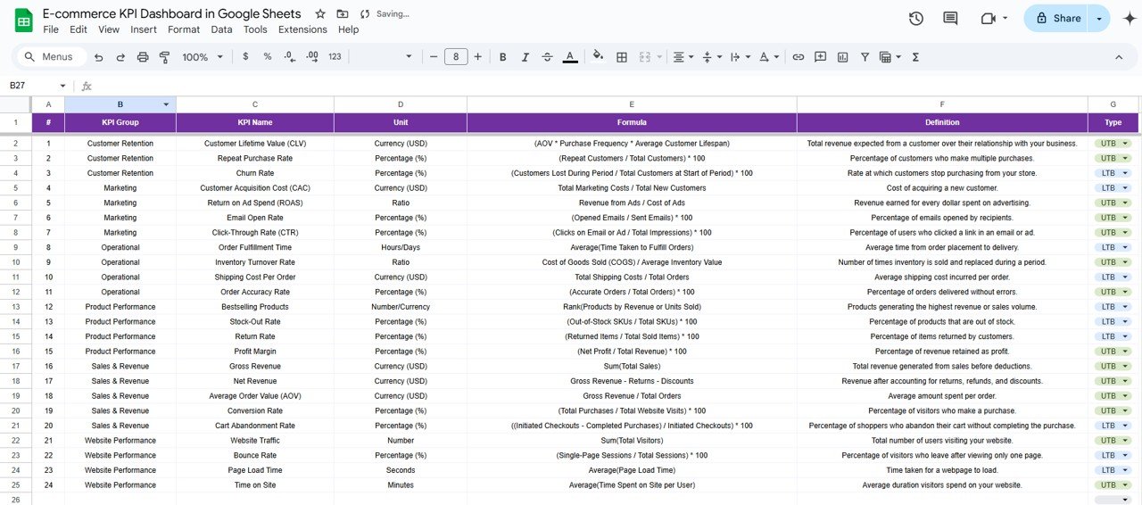This screenshot has height=505, width=1142.
Task: Click the Share button
Action: [x=1057, y=19]
